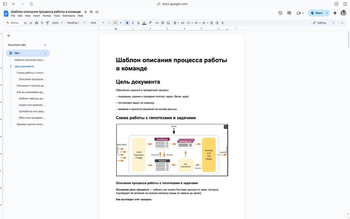Screen dimensions: 350x219
Task: Select Tab 1 in document tabs
Action: pos(28,53)
